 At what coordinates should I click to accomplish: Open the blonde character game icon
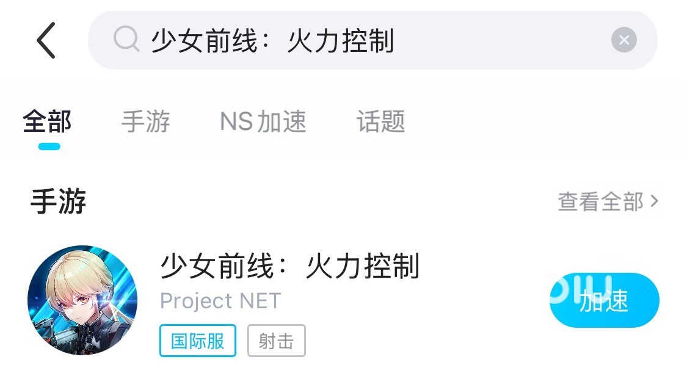[82, 300]
